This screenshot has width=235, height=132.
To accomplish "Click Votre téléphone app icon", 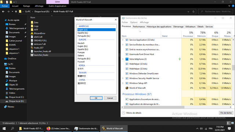I will pos(127,59).
